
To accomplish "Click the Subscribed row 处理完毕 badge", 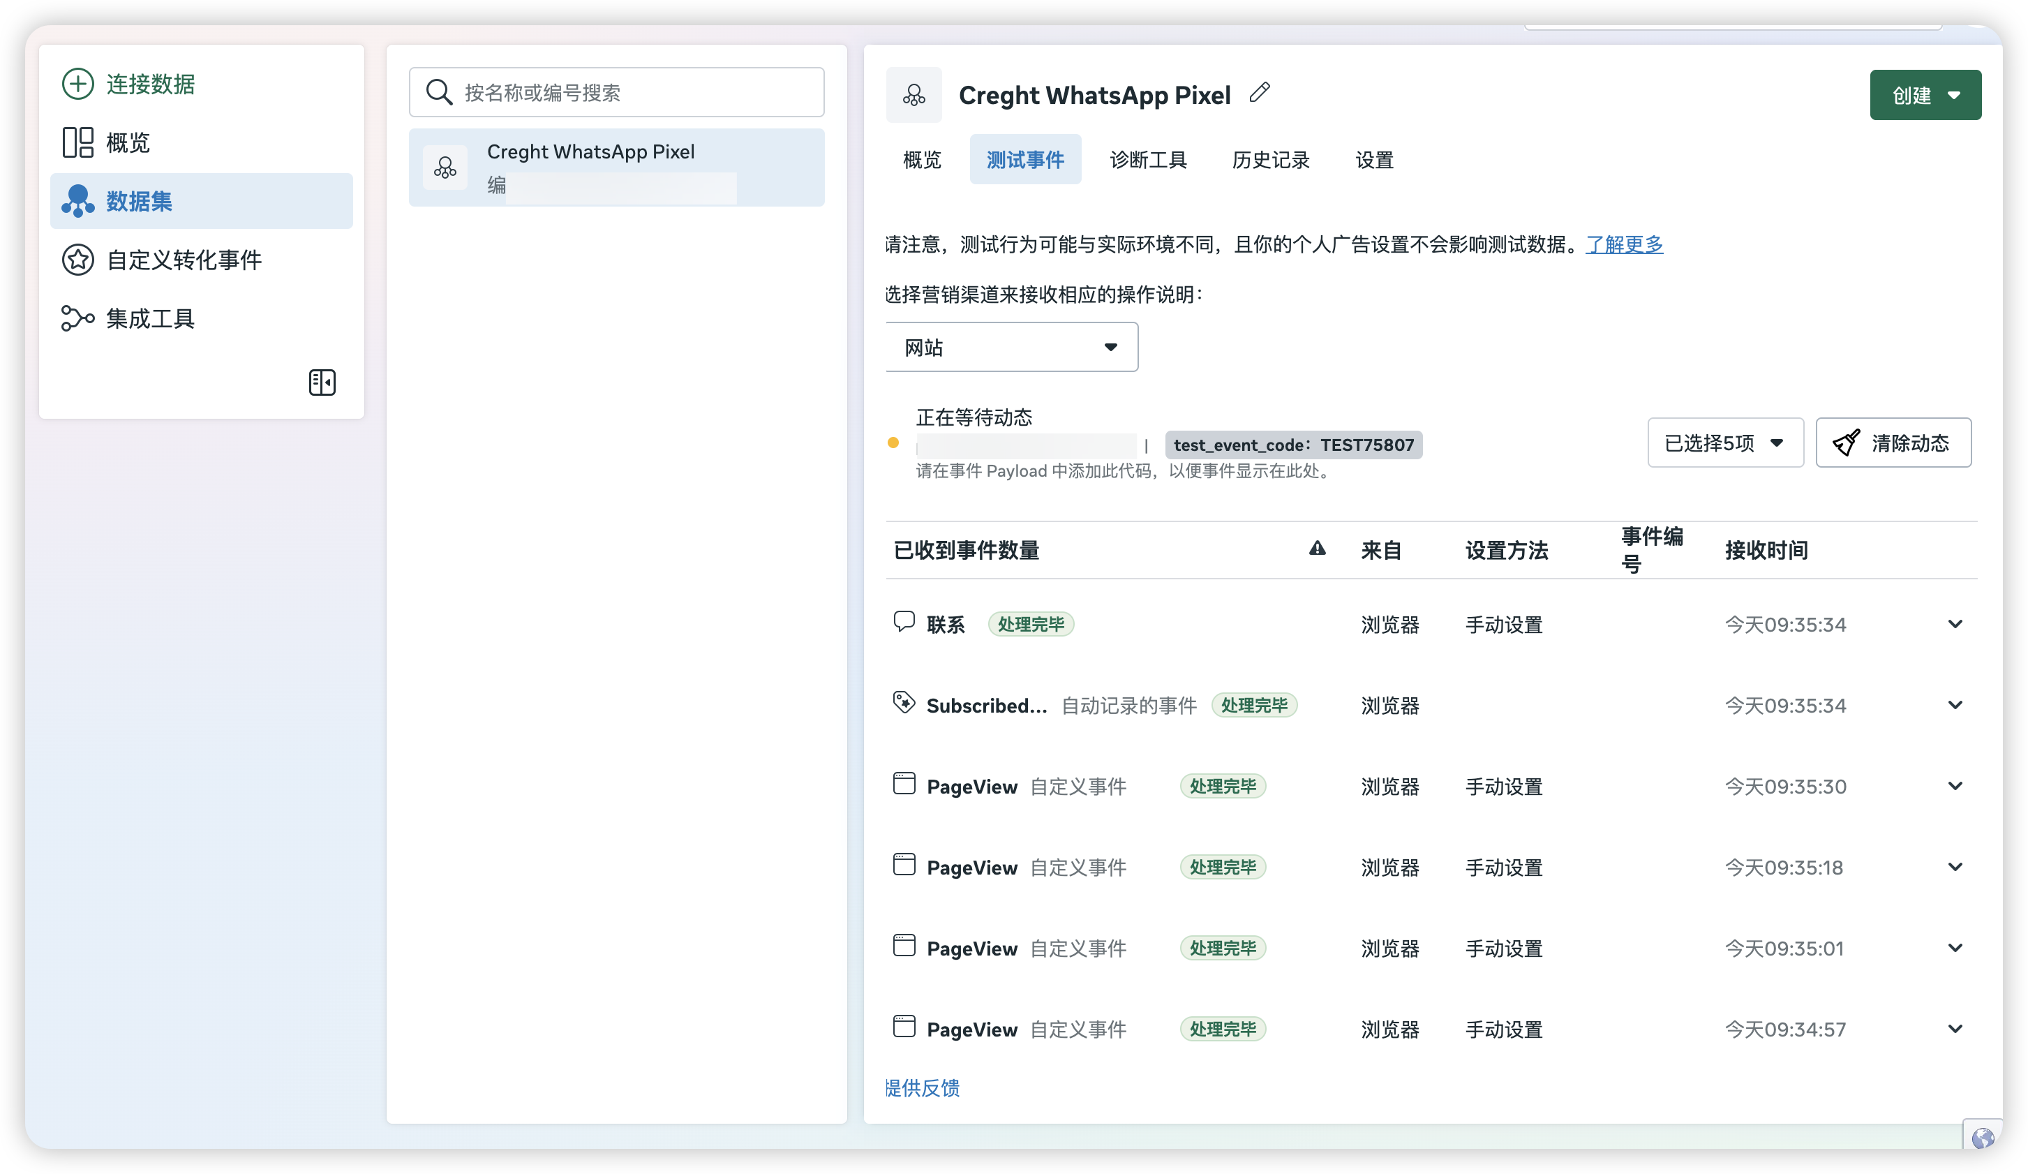I will [x=1254, y=706].
